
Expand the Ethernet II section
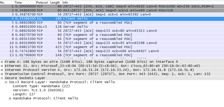click(2, 66)
